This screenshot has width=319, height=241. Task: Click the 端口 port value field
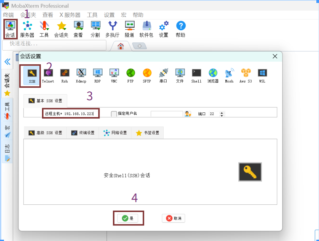tap(215, 114)
